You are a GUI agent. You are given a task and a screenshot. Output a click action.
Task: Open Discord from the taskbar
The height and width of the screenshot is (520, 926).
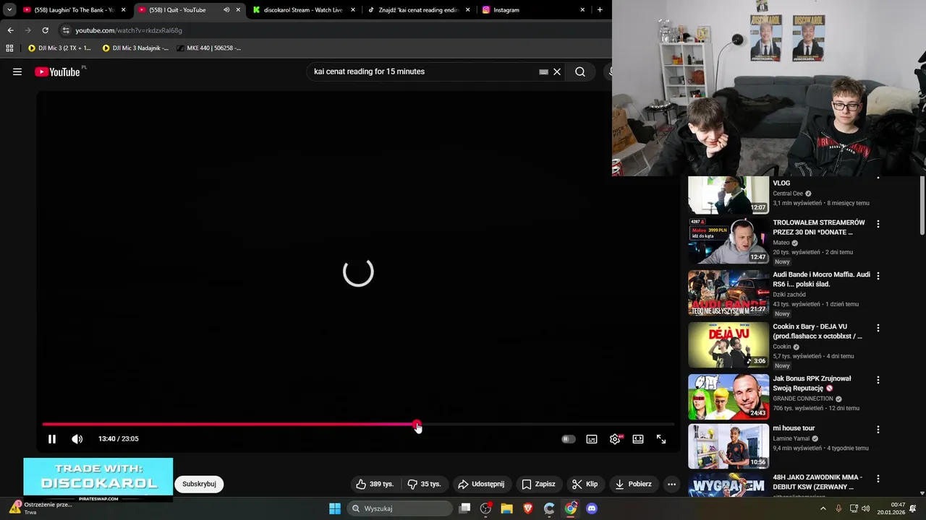tap(592, 508)
